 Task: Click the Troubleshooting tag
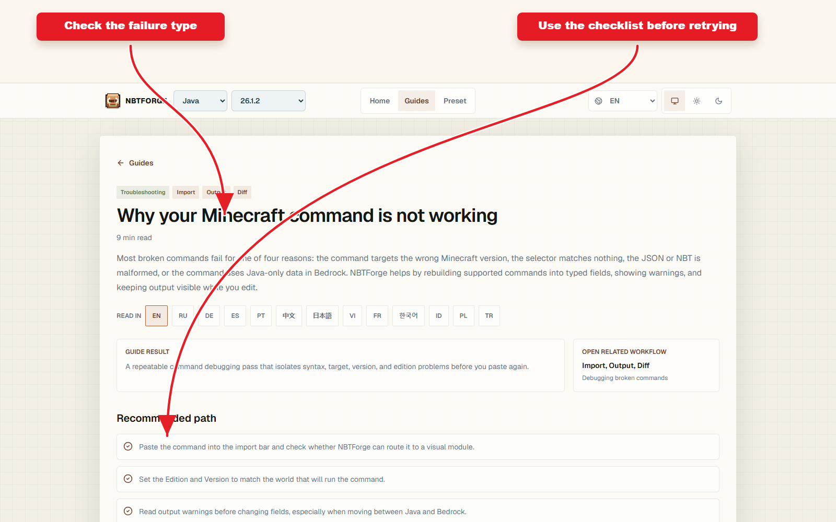[143, 192]
